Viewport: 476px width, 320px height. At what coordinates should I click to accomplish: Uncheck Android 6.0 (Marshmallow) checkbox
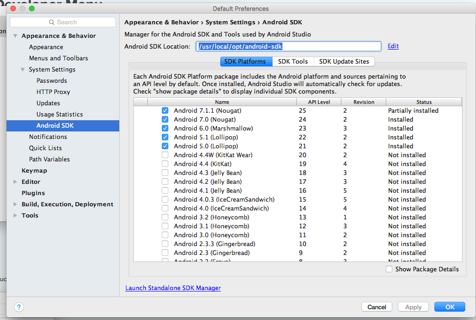pyautogui.click(x=165, y=128)
